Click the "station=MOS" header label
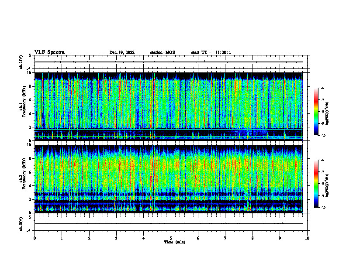Screen dimensions: 346x267 click(163, 52)
